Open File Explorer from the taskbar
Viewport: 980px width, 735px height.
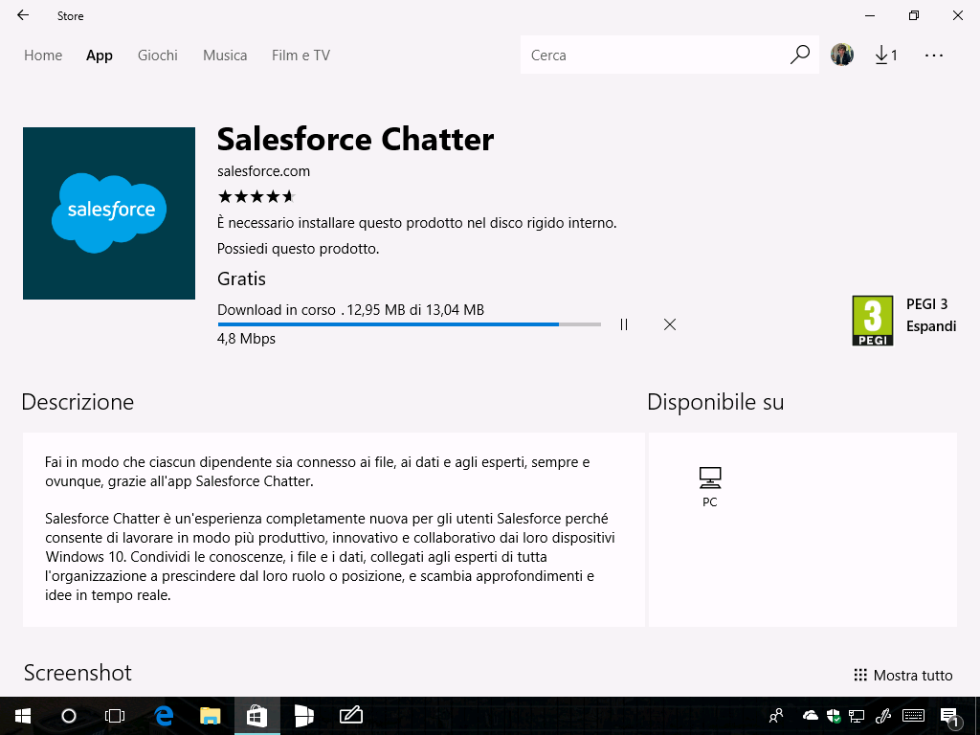[x=210, y=716]
